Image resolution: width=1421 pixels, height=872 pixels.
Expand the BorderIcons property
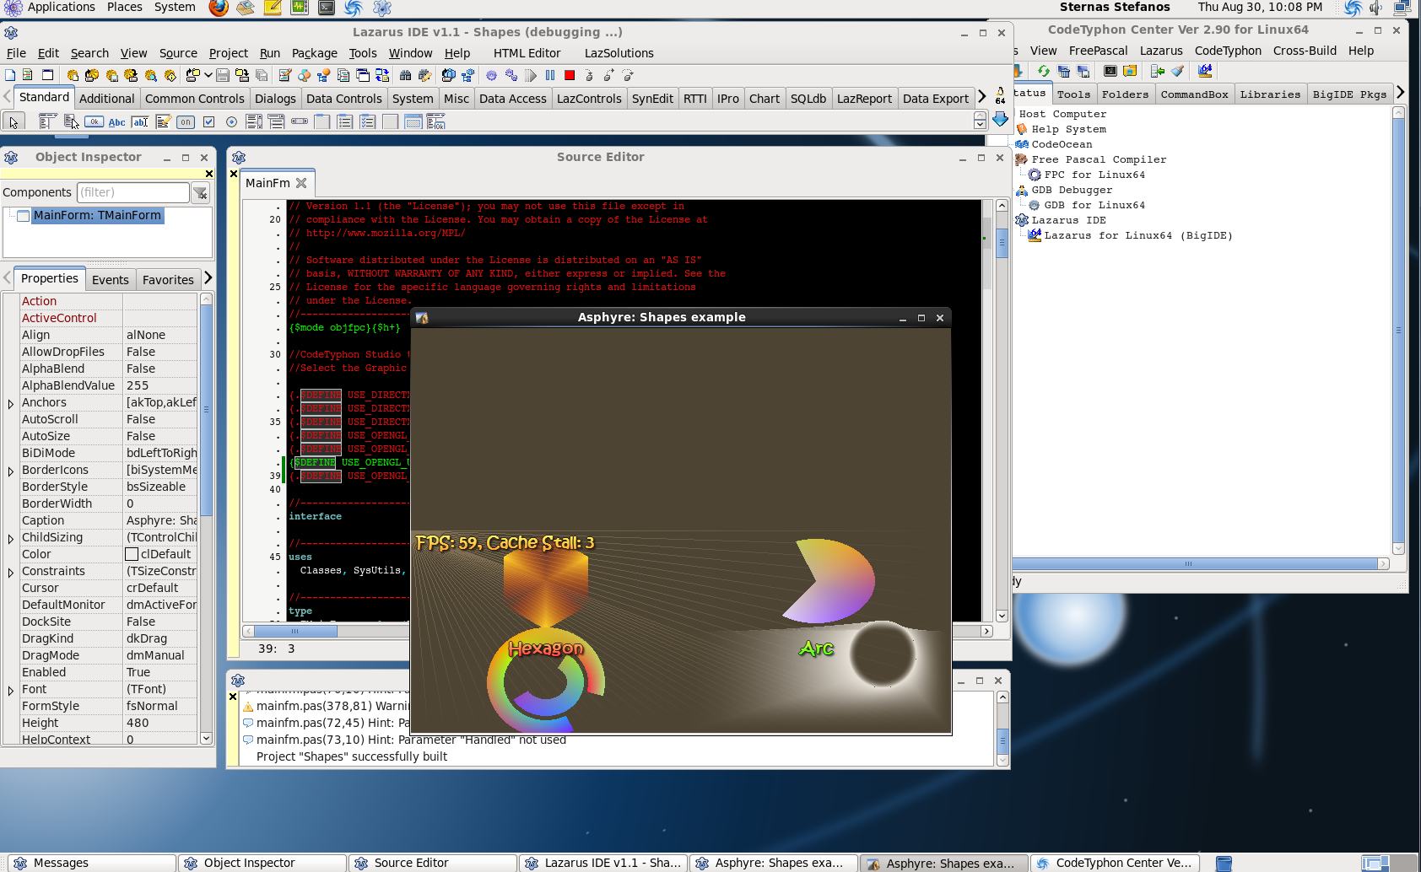[10, 471]
